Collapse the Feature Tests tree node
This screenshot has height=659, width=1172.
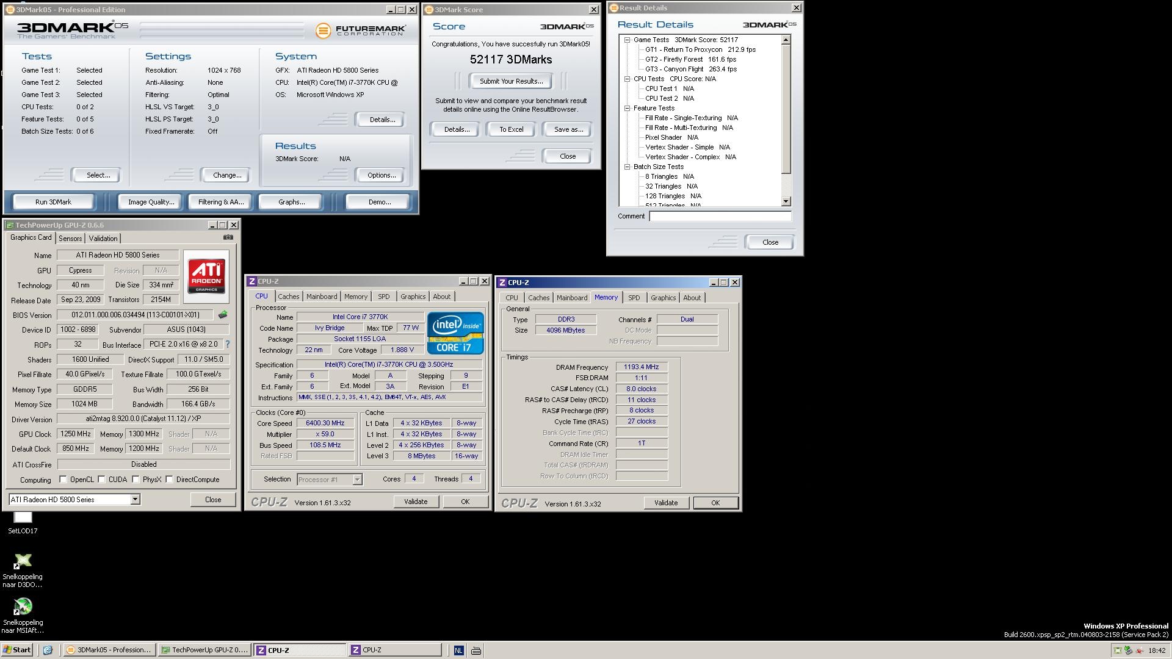point(627,108)
